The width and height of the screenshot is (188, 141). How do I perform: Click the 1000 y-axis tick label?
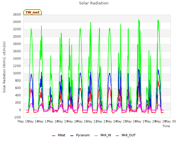[17, 73]
